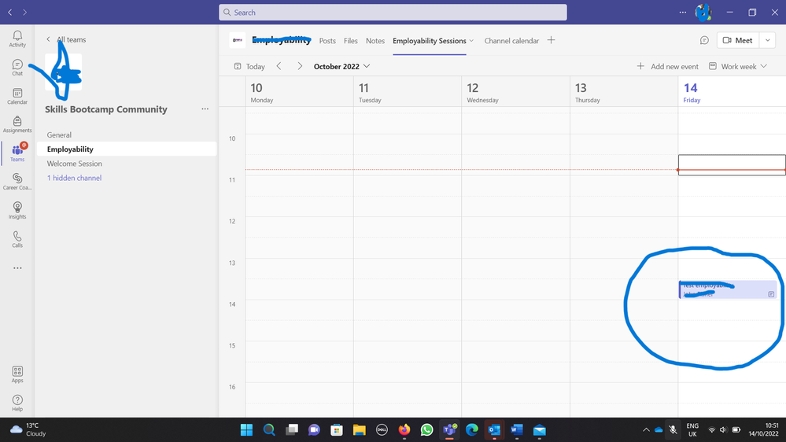Switch to the Notes tab
Image resolution: width=786 pixels, height=442 pixels.
(x=375, y=41)
